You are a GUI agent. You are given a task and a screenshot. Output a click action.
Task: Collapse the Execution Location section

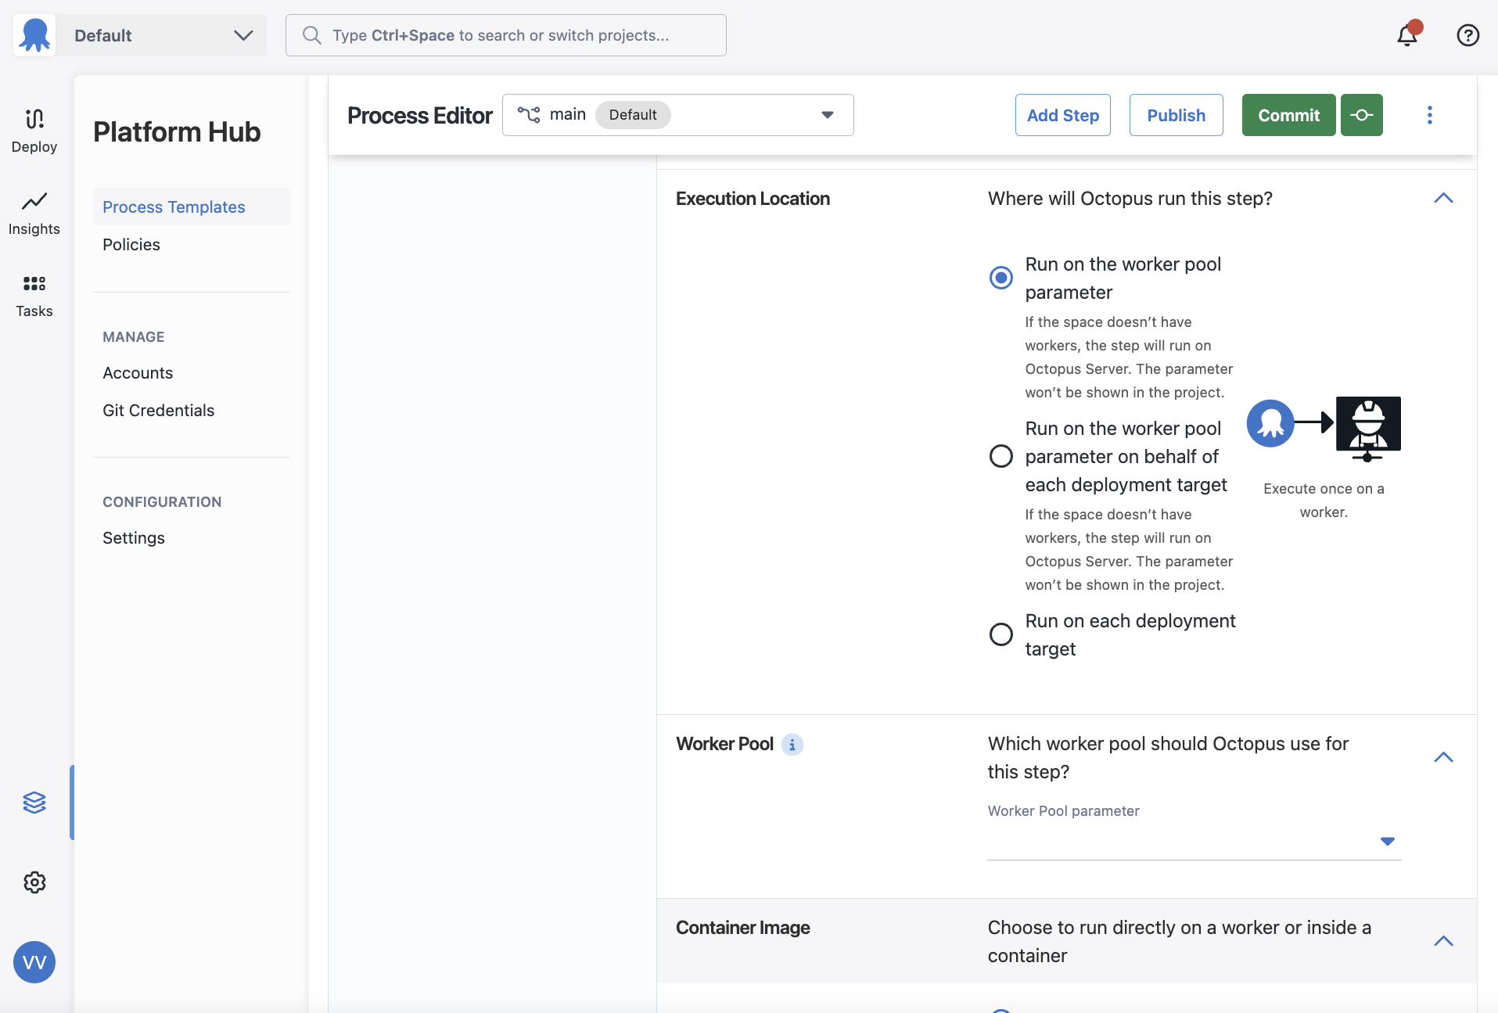tap(1443, 199)
